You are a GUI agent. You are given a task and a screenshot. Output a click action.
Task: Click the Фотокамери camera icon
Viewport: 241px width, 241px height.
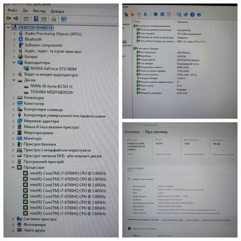(19, 225)
